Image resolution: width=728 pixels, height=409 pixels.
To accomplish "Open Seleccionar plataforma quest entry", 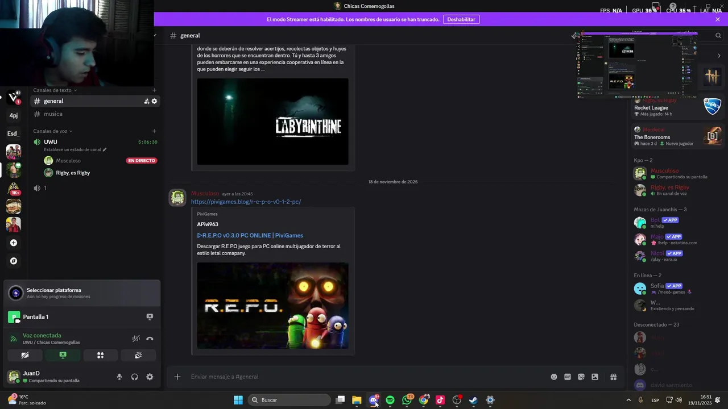I will pyautogui.click(x=81, y=293).
